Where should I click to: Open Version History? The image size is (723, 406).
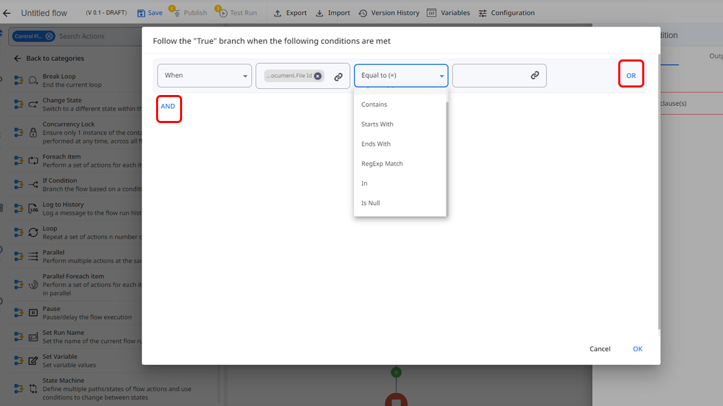[x=389, y=13]
